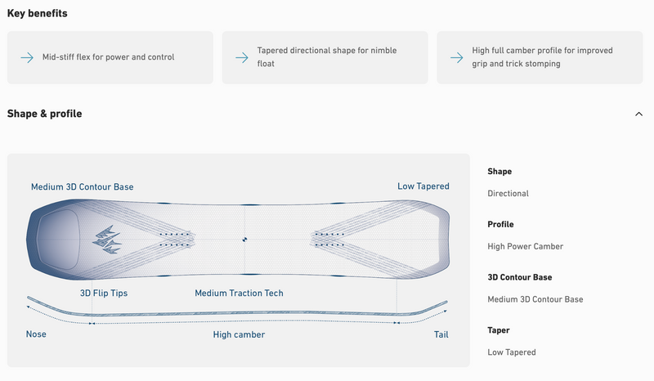654x381 pixels.
Task: Click the brand logo graphic on the snowboard
Action: pos(108,237)
